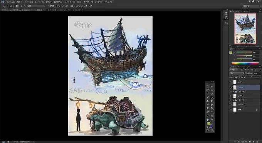The width and height of the screenshot is (262, 143).
Task: Select the Dodge tool
Action: [x=212, y=108]
